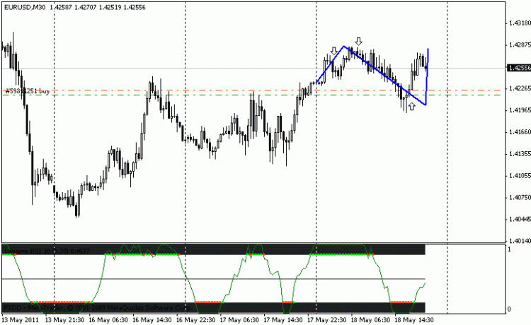The width and height of the screenshot is (531, 325).
Task: Click the 1.43180 price axis label
Action: click(x=518, y=23)
